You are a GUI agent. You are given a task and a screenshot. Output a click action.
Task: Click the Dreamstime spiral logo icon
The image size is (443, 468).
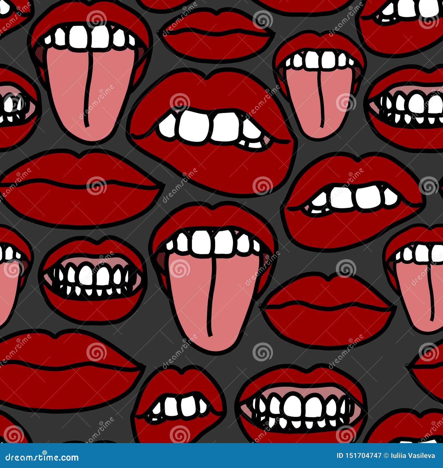pyautogui.click(x=44, y=453)
